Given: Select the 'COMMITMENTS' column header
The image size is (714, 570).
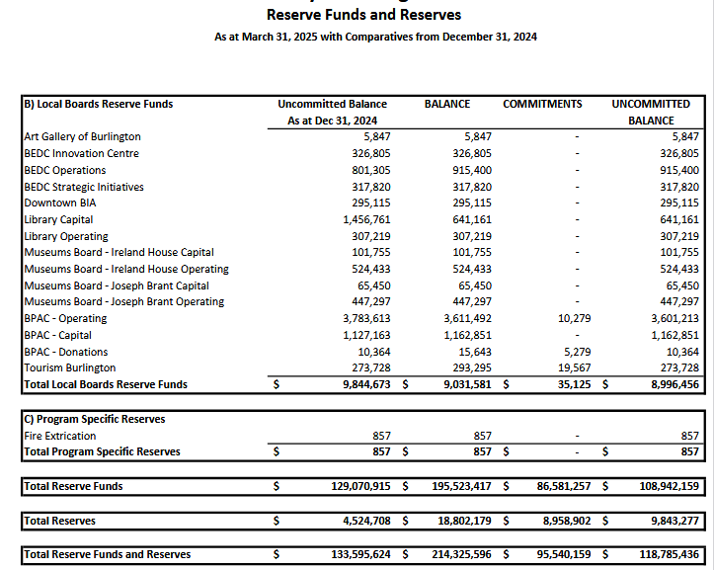Looking at the screenshot, I should pos(542,104).
